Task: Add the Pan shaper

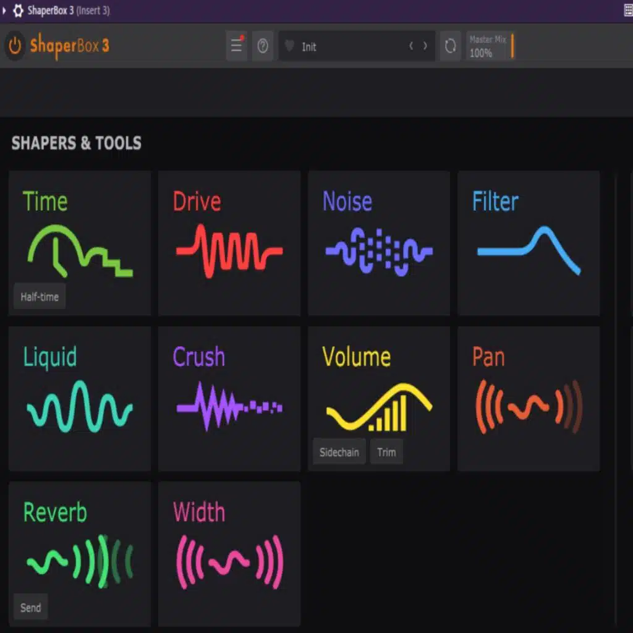Action: [529, 399]
